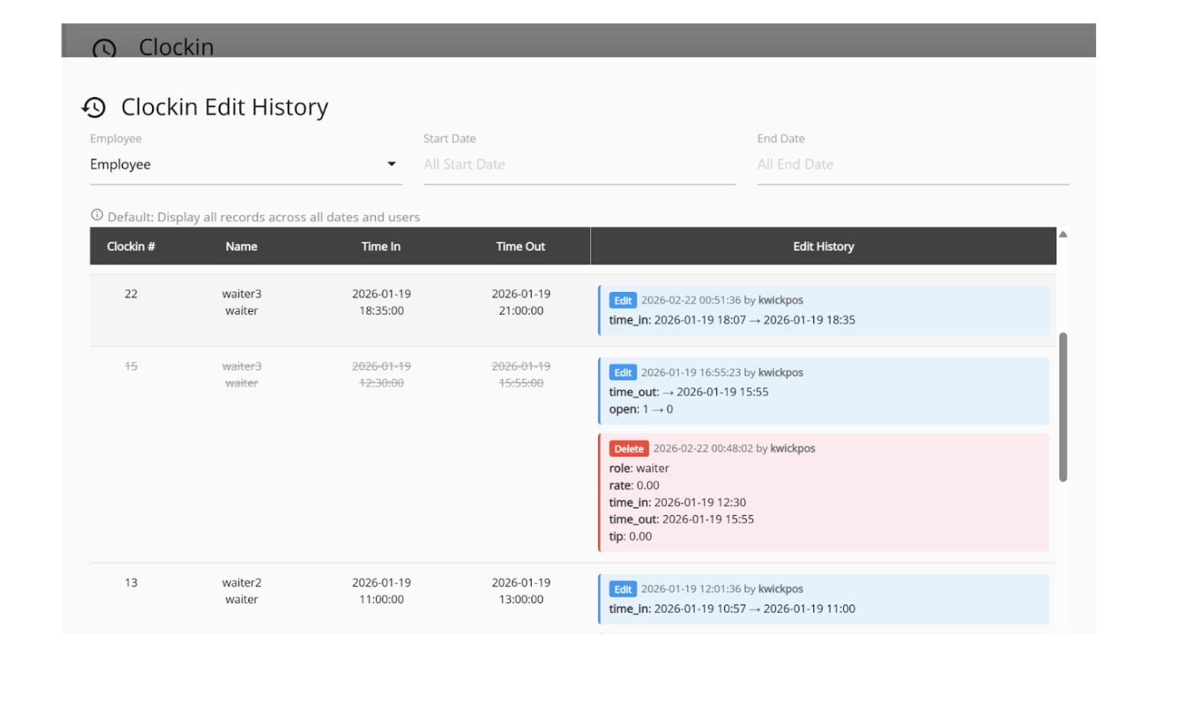
Task: Click the struck-through Time In 12:30:00
Action: [381, 383]
